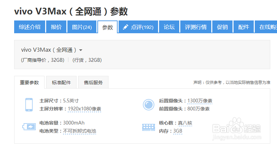Click the 3000mAh battery capacity value
This screenshot has height=147, width=277.
click(x=74, y=123)
